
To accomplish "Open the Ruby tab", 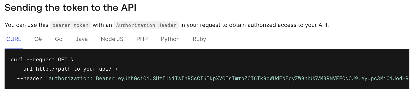I will (x=199, y=39).
